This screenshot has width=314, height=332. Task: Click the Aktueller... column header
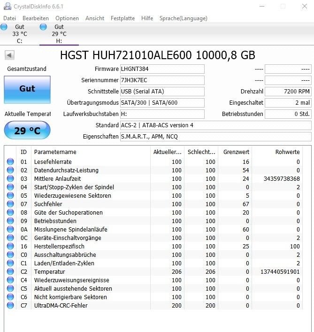tap(168, 152)
